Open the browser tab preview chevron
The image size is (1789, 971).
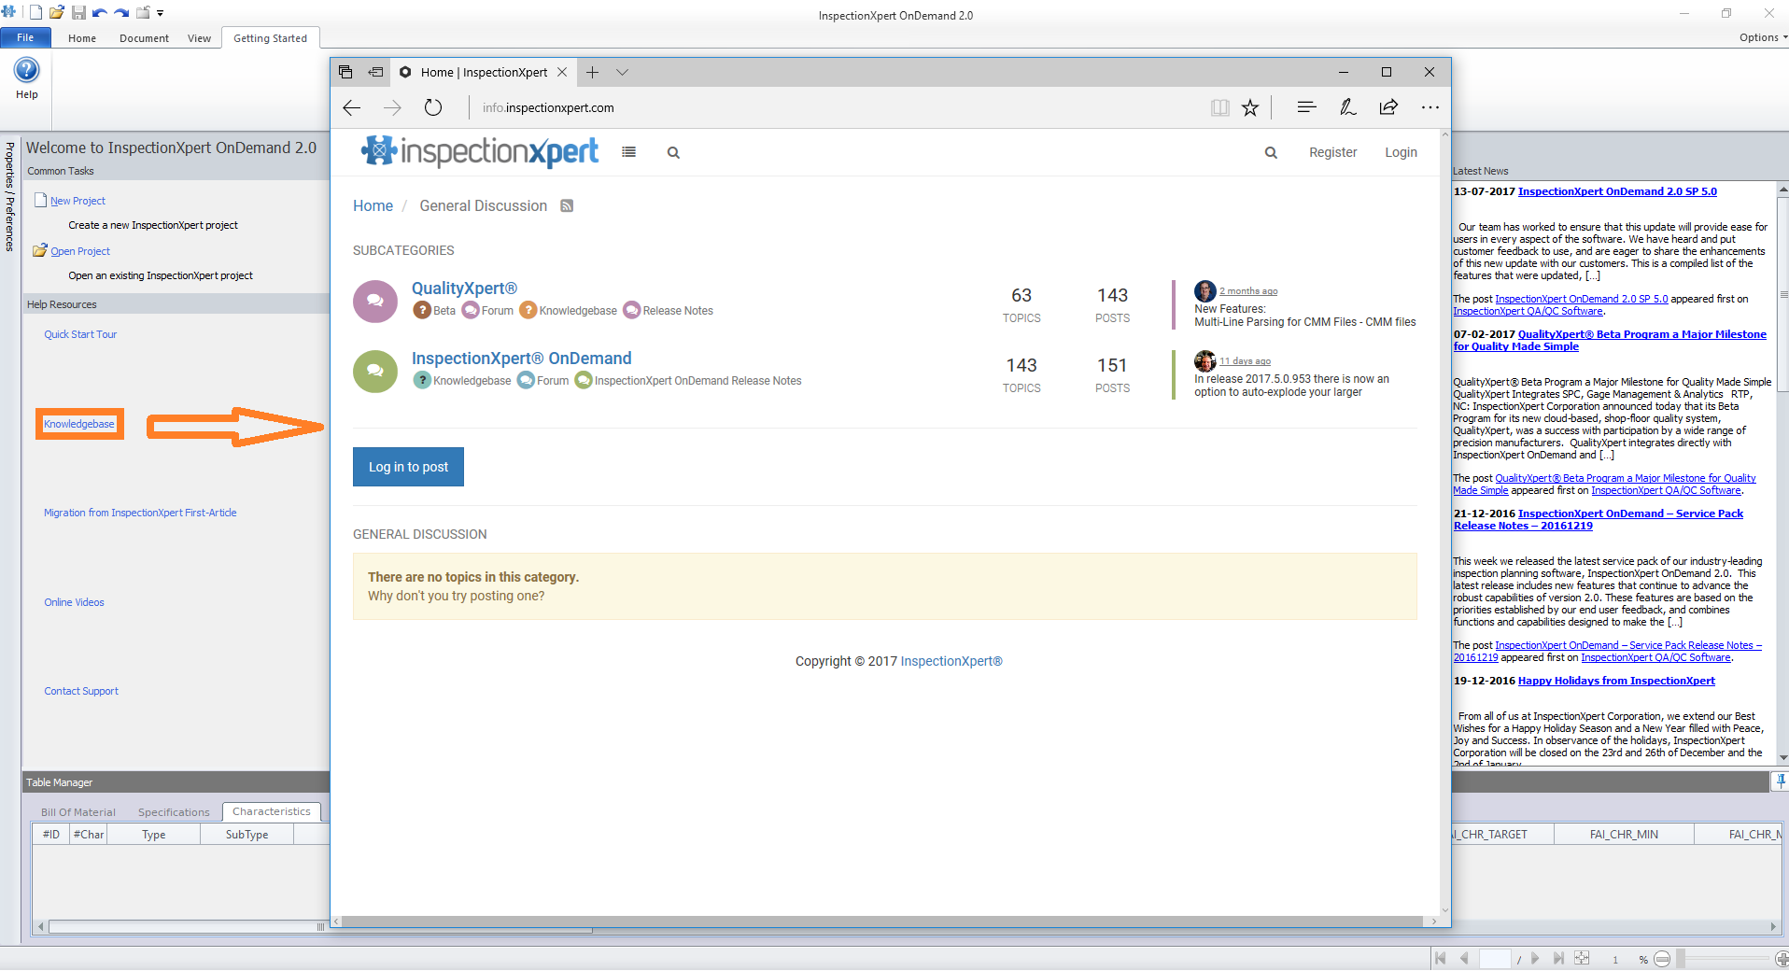click(x=622, y=72)
